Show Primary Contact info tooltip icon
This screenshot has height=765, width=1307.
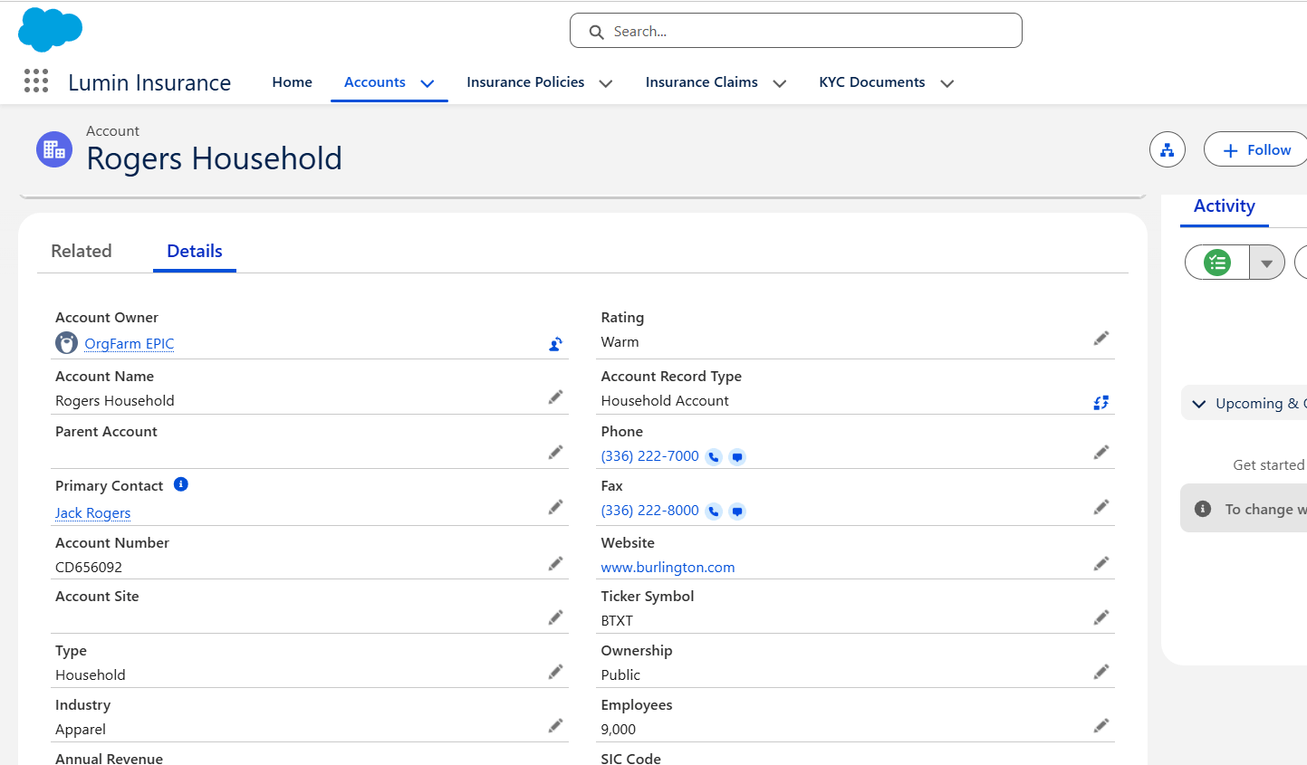click(x=181, y=484)
